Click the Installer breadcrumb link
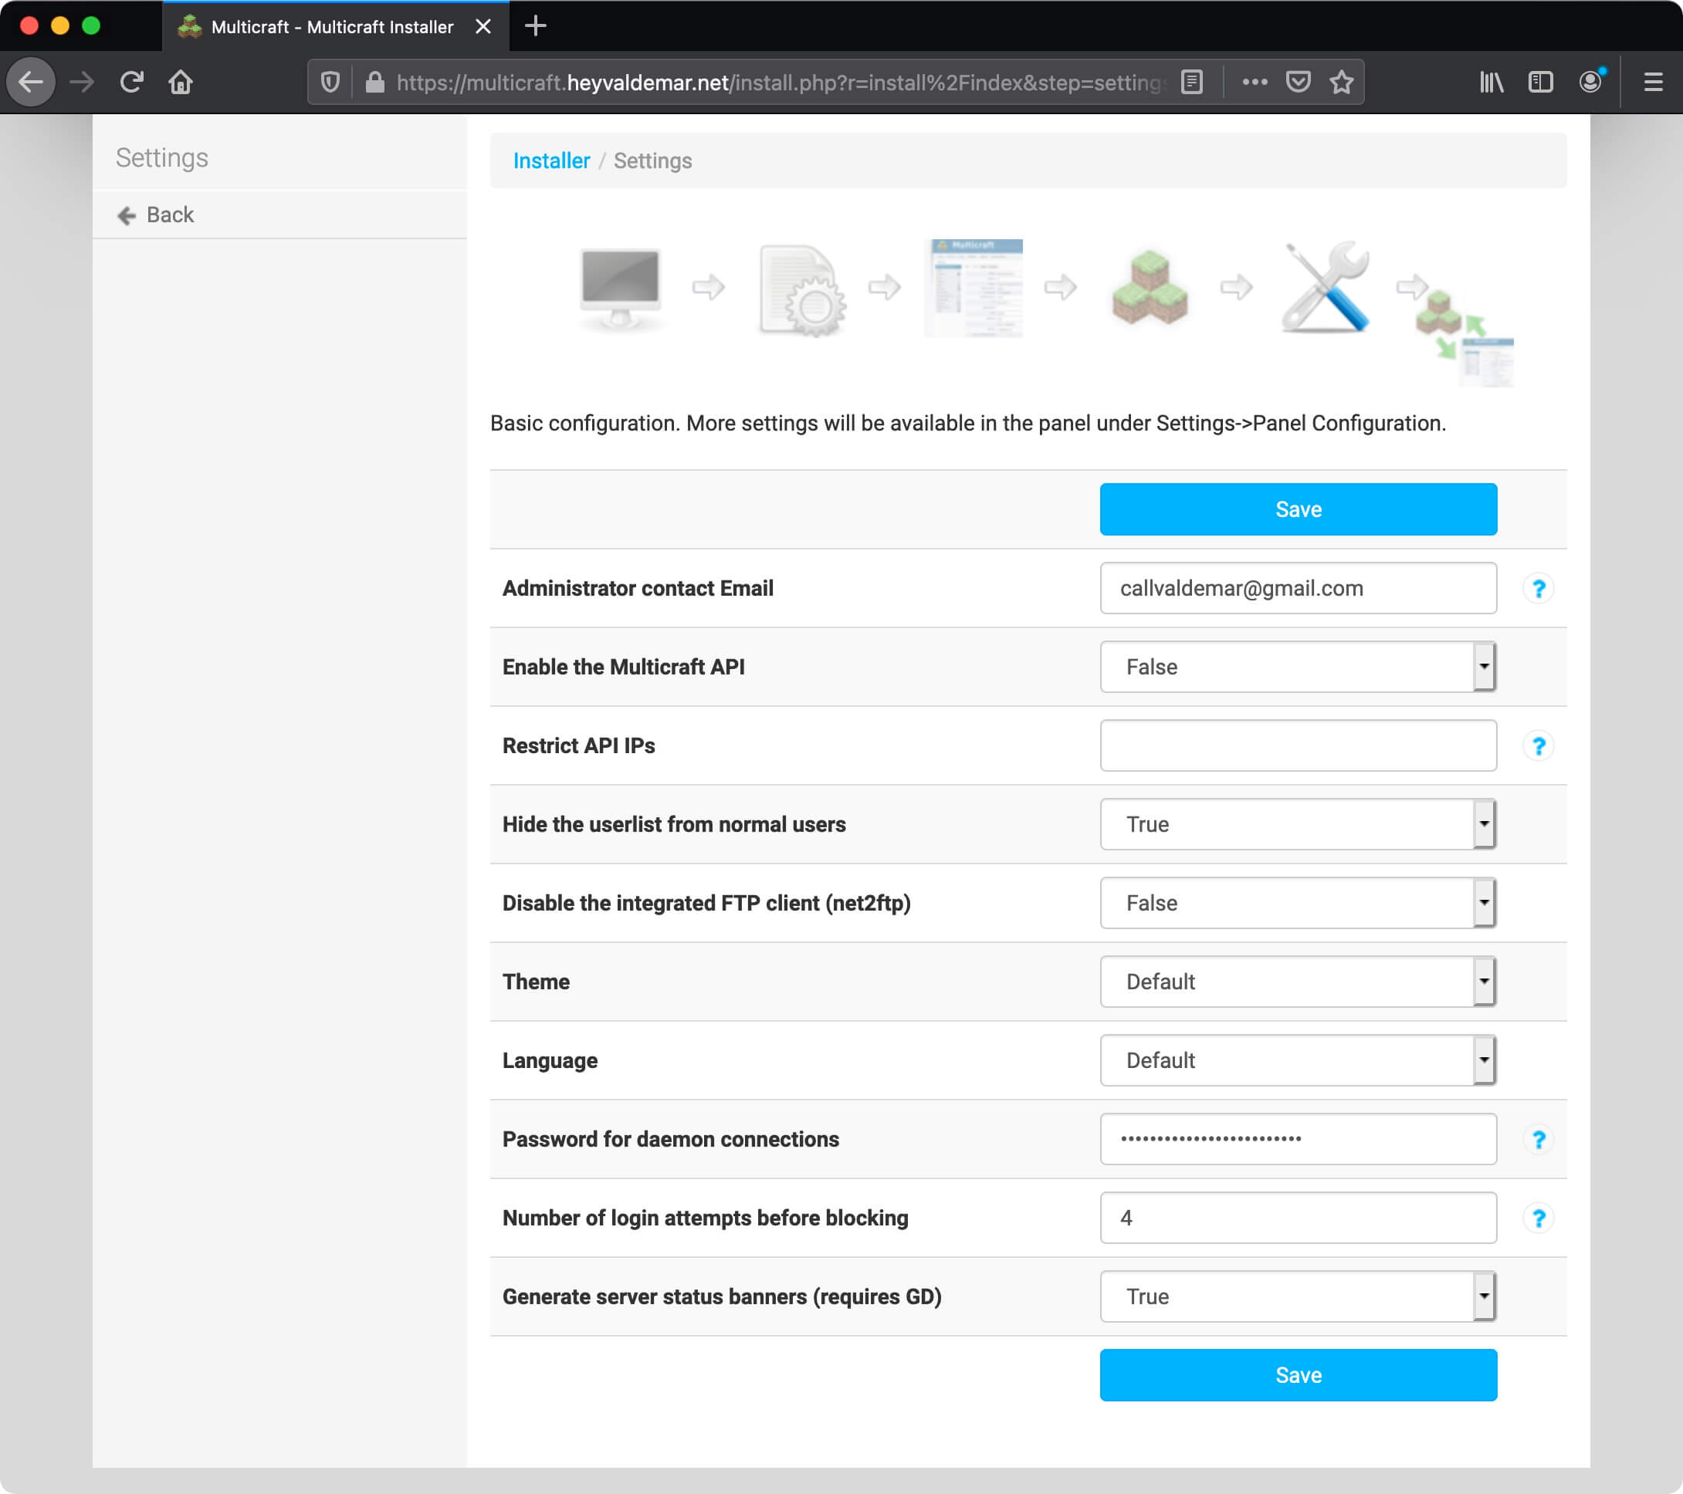Screen dimensions: 1683x1494 tap(551, 161)
